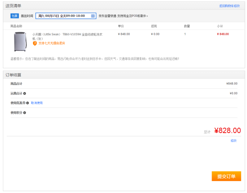The height and width of the screenshot is (193, 247).
Task: Click the total amount ¥828.00
Action: tap(228, 131)
